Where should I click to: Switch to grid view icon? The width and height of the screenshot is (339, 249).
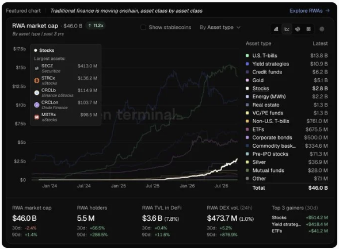point(308,29)
